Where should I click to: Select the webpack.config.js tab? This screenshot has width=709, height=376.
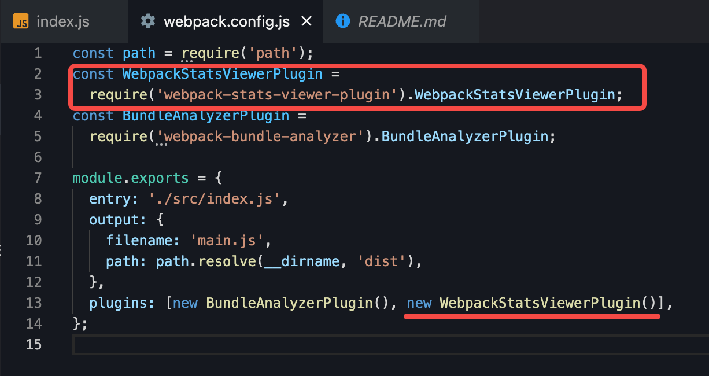[x=227, y=21]
